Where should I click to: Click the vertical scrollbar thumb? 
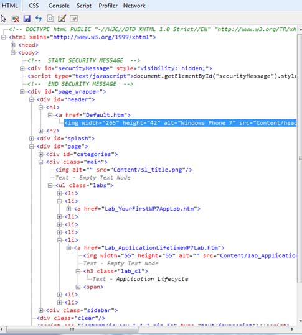(300, 159)
